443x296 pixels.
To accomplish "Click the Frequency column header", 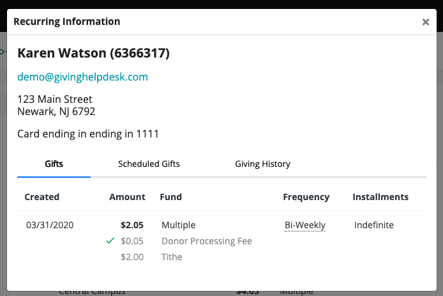I will click(x=306, y=197).
